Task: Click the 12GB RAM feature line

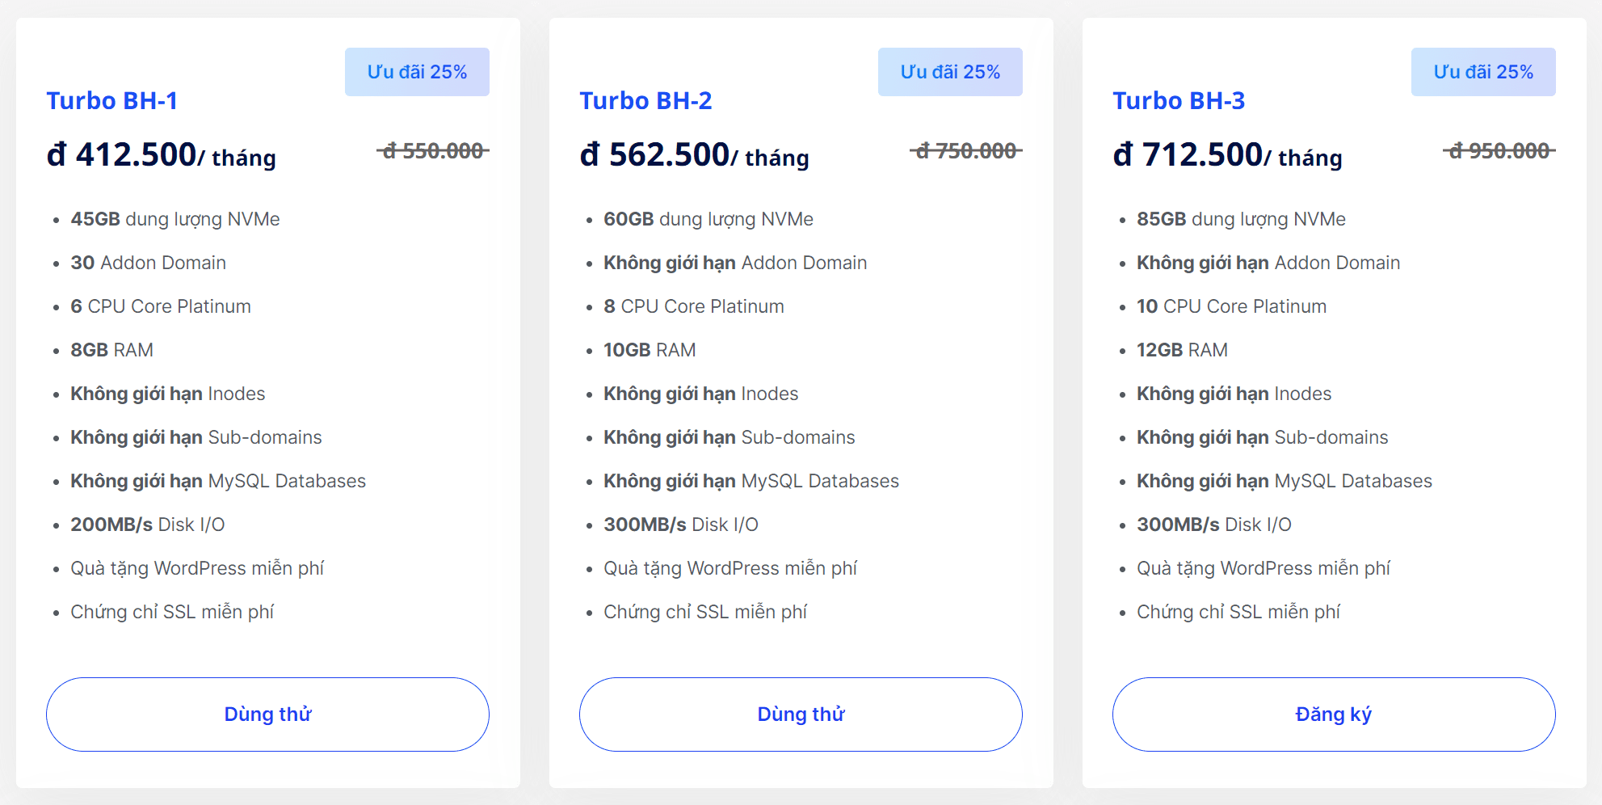Action: click(x=1182, y=350)
